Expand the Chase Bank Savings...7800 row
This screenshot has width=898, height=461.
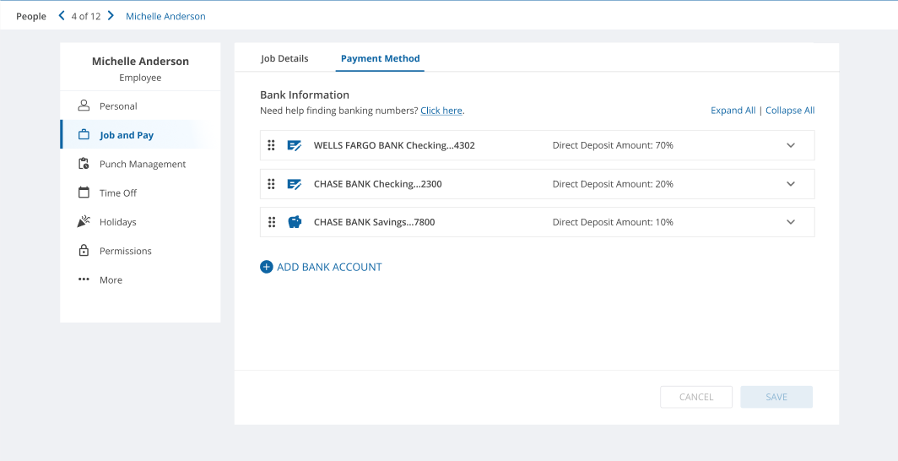(x=791, y=222)
